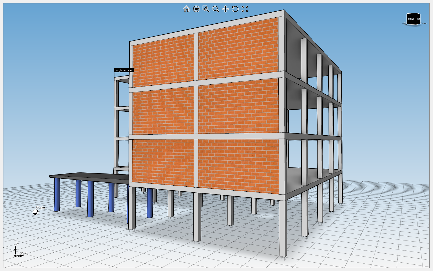Enable the Pan four-arrow tool
Viewport: 433px width, 271px height.
pos(225,9)
